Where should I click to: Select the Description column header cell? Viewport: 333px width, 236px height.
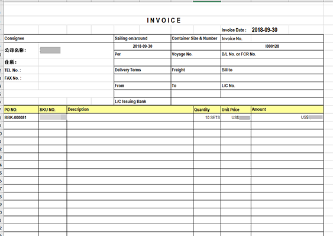coord(130,109)
